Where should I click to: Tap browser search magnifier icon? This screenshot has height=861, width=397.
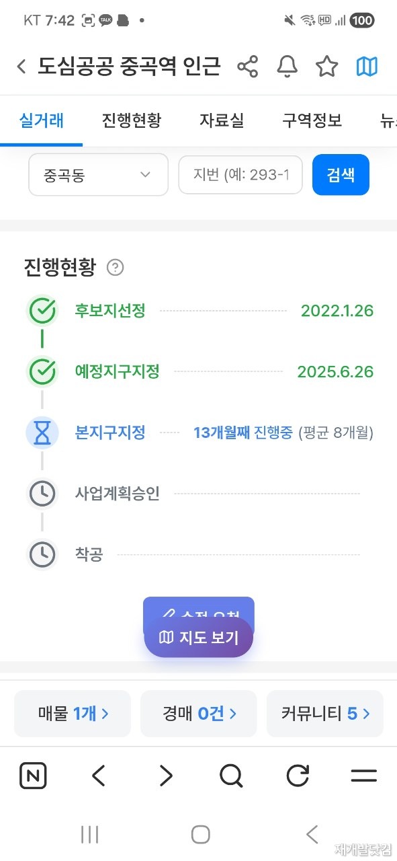pos(231,776)
